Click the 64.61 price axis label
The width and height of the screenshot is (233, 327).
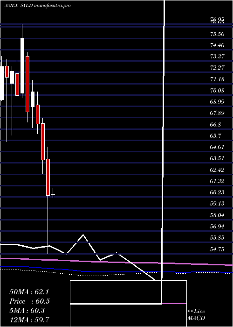(217, 147)
